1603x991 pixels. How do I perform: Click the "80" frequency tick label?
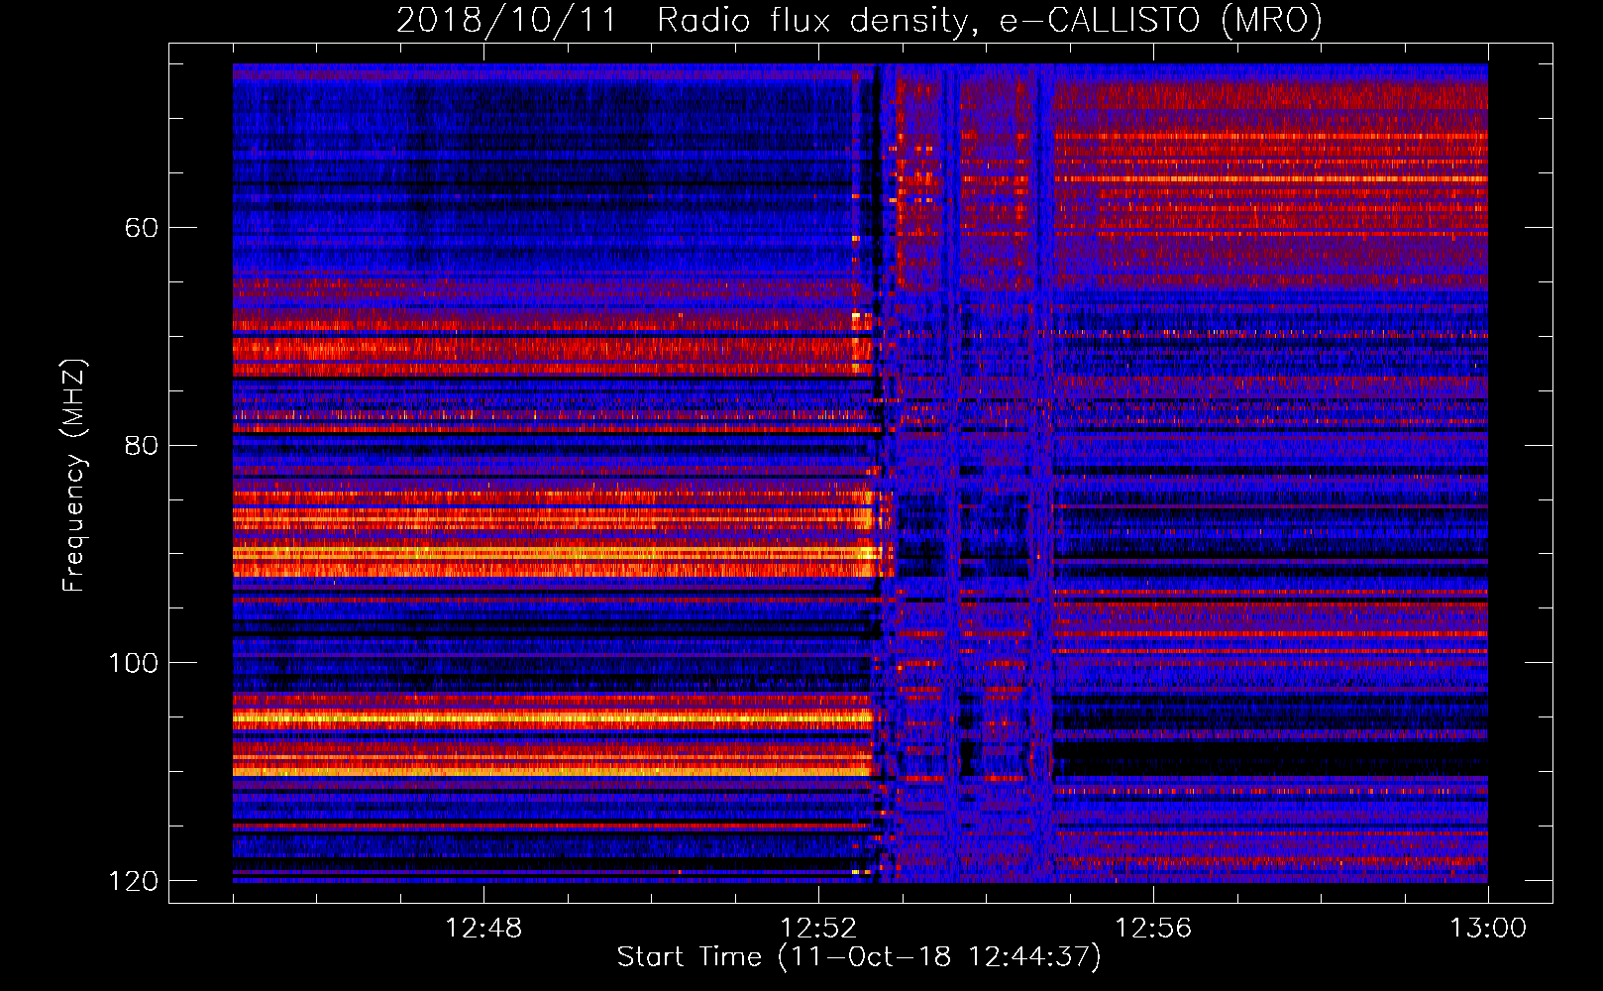tap(142, 445)
